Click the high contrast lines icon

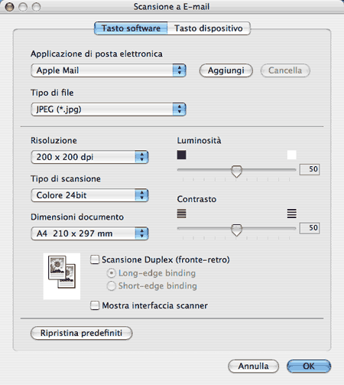[x=292, y=214]
